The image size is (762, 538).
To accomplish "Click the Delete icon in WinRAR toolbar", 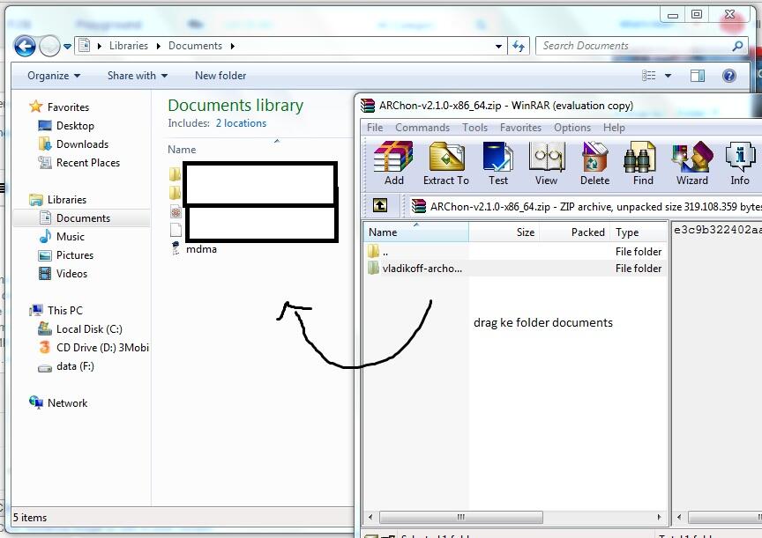I will 594,163.
